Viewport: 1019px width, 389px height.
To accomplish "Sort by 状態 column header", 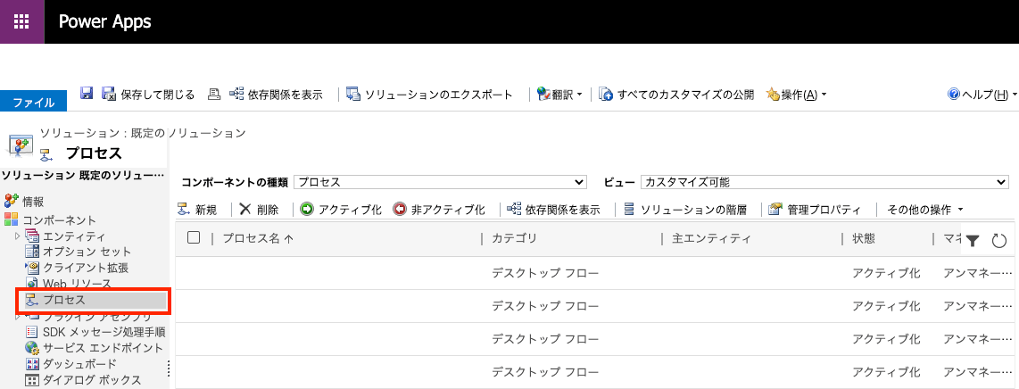I will click(x=863, y=238).
